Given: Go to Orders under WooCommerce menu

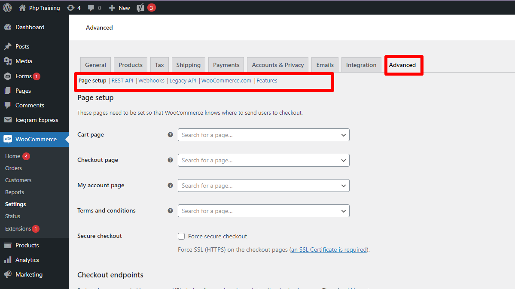Looking at the screenshot, I should (13, 168).
